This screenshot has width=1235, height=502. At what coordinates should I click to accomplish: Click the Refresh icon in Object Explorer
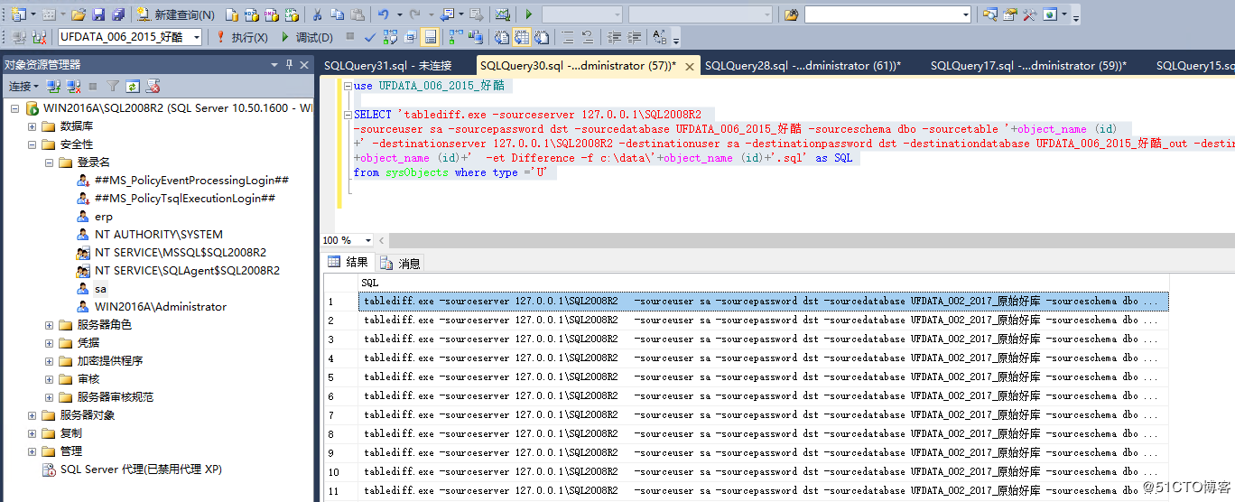pos(133,87)
